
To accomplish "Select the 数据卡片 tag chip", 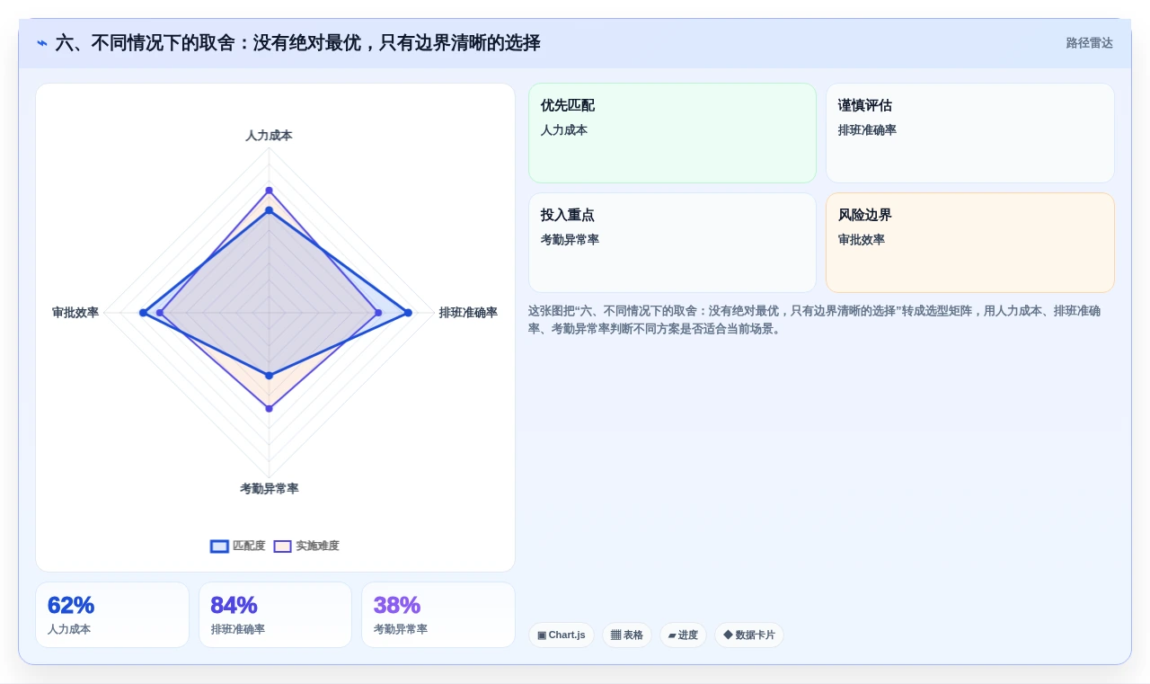I will [x=749, y=635].
